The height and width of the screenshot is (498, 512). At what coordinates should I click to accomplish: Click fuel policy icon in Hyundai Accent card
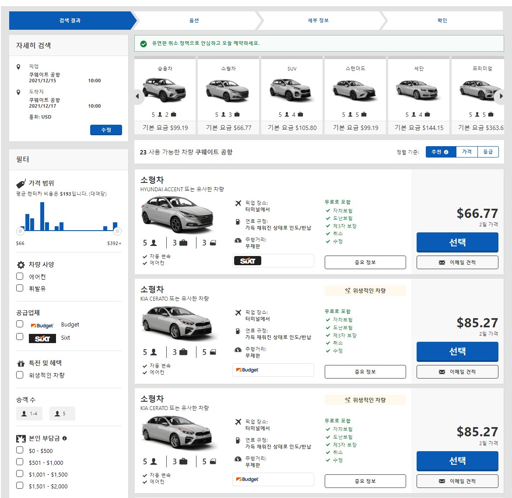coord(238,222)
